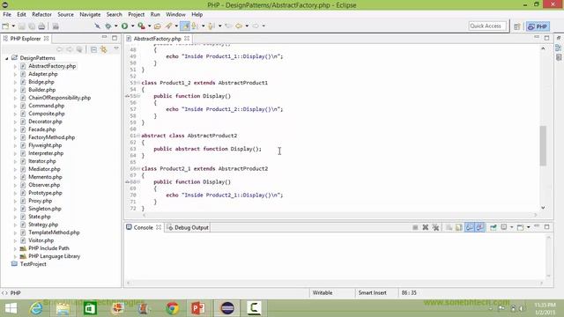This screenshot has width=564, height=317.
Task: Open the Navigate menu
Action: tap(90, 14)
